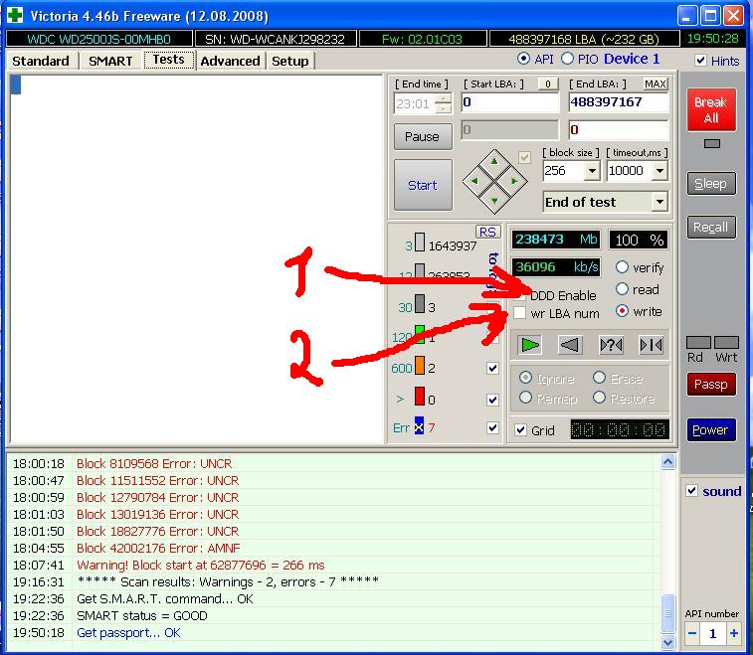Click the forward scan direction arrow
The height and width of the screenshot is (655, 753).
click(x=530, y=345)
